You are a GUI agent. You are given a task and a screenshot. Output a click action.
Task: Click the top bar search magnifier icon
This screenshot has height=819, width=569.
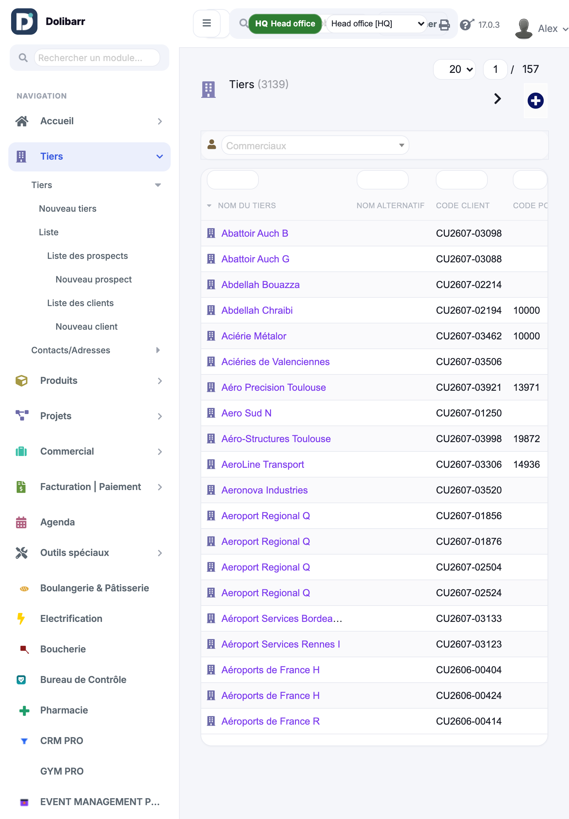click(244, 24)
